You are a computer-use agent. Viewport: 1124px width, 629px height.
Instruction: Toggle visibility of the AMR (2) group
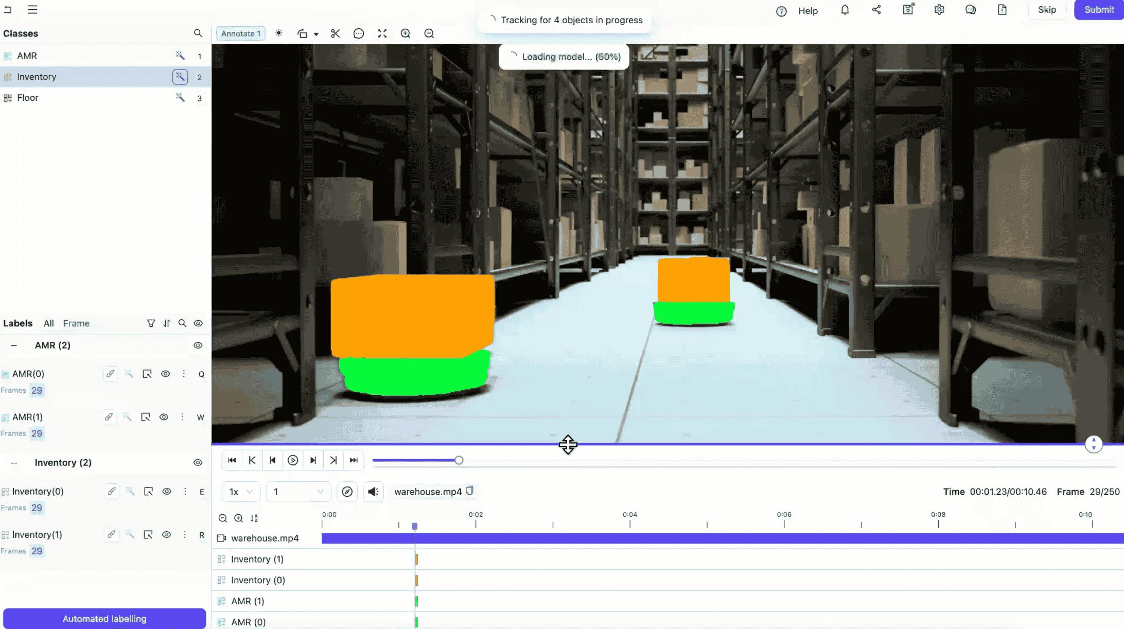pos(198,345)
